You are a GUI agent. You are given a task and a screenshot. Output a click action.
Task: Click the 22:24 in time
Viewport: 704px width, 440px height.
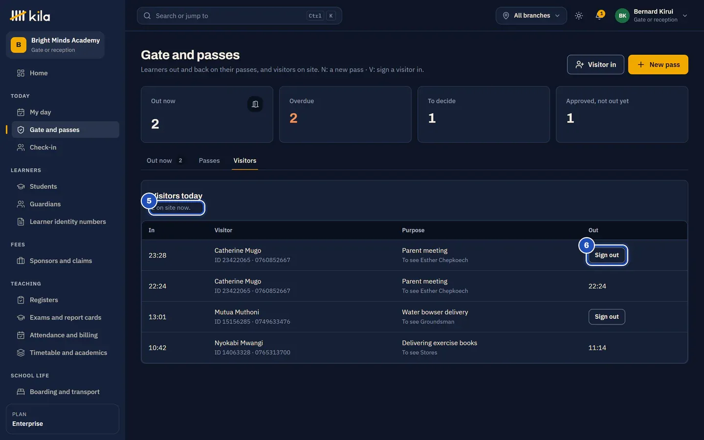(157, 286)
